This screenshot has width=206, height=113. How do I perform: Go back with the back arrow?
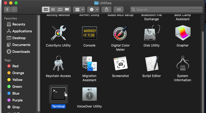tap(7, 9)
